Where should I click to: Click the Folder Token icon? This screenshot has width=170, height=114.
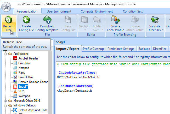click(97, 20)
